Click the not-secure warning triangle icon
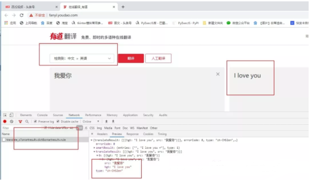The width and height of the screenshot is (310, 196). [x=31, y=15]
